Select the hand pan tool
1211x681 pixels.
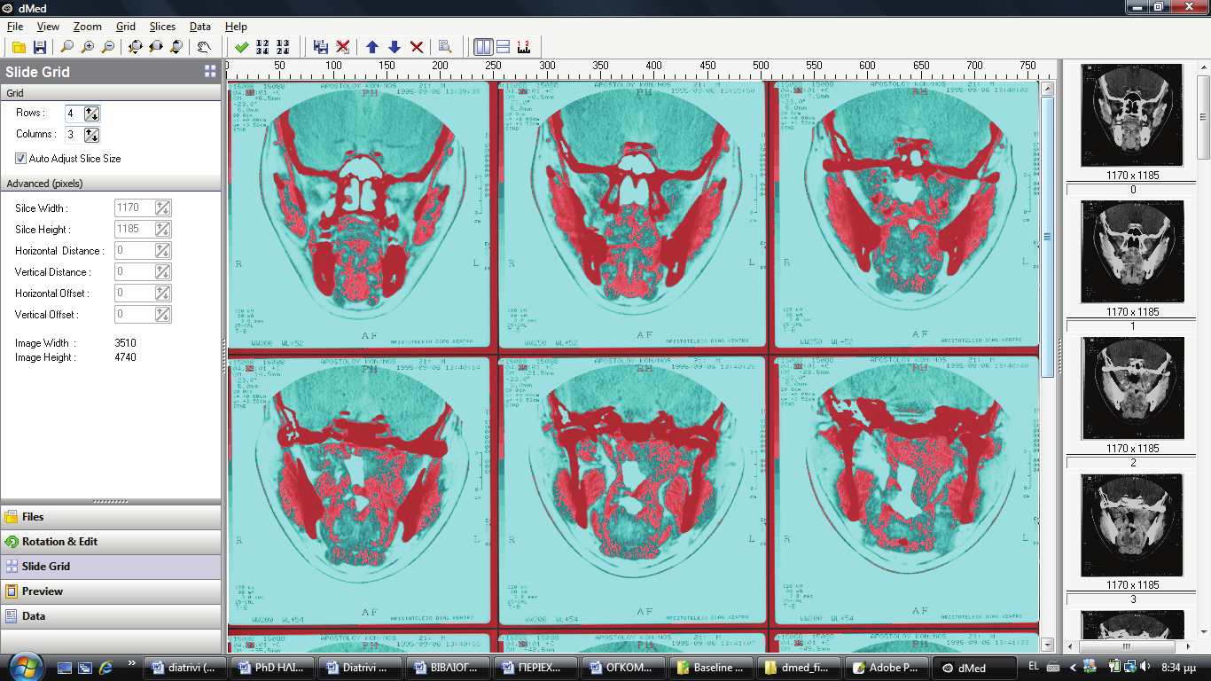[x=204, y=47]
